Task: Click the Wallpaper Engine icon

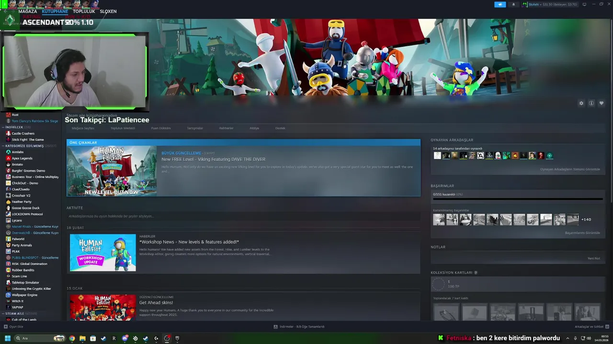Action: (x=8, y=295)
